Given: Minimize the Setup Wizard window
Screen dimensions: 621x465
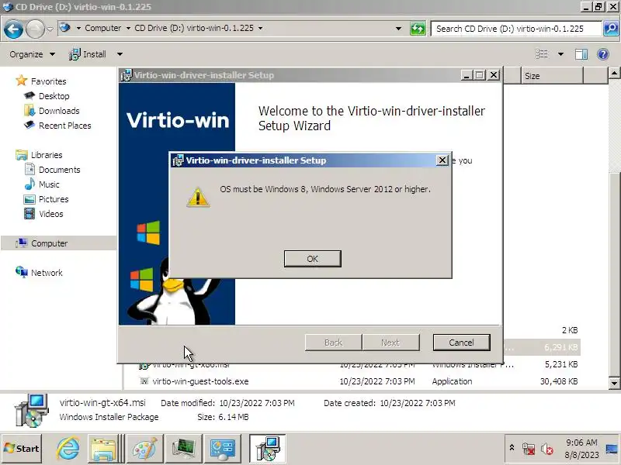Looking at the screenshot, I should (467, 74).
